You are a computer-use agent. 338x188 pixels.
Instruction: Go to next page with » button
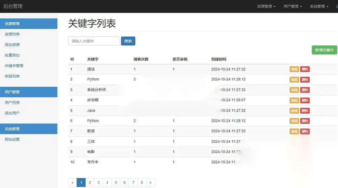pyautogui.click(x=150, y=182)
